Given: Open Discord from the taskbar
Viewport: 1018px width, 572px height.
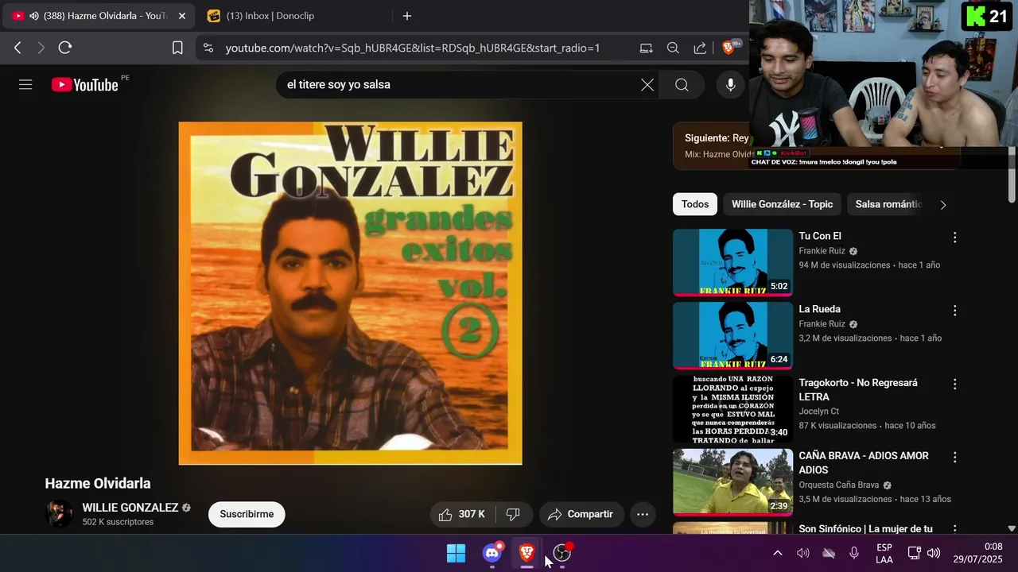Looking at the screenshot, I should click(x=492, y=553).
